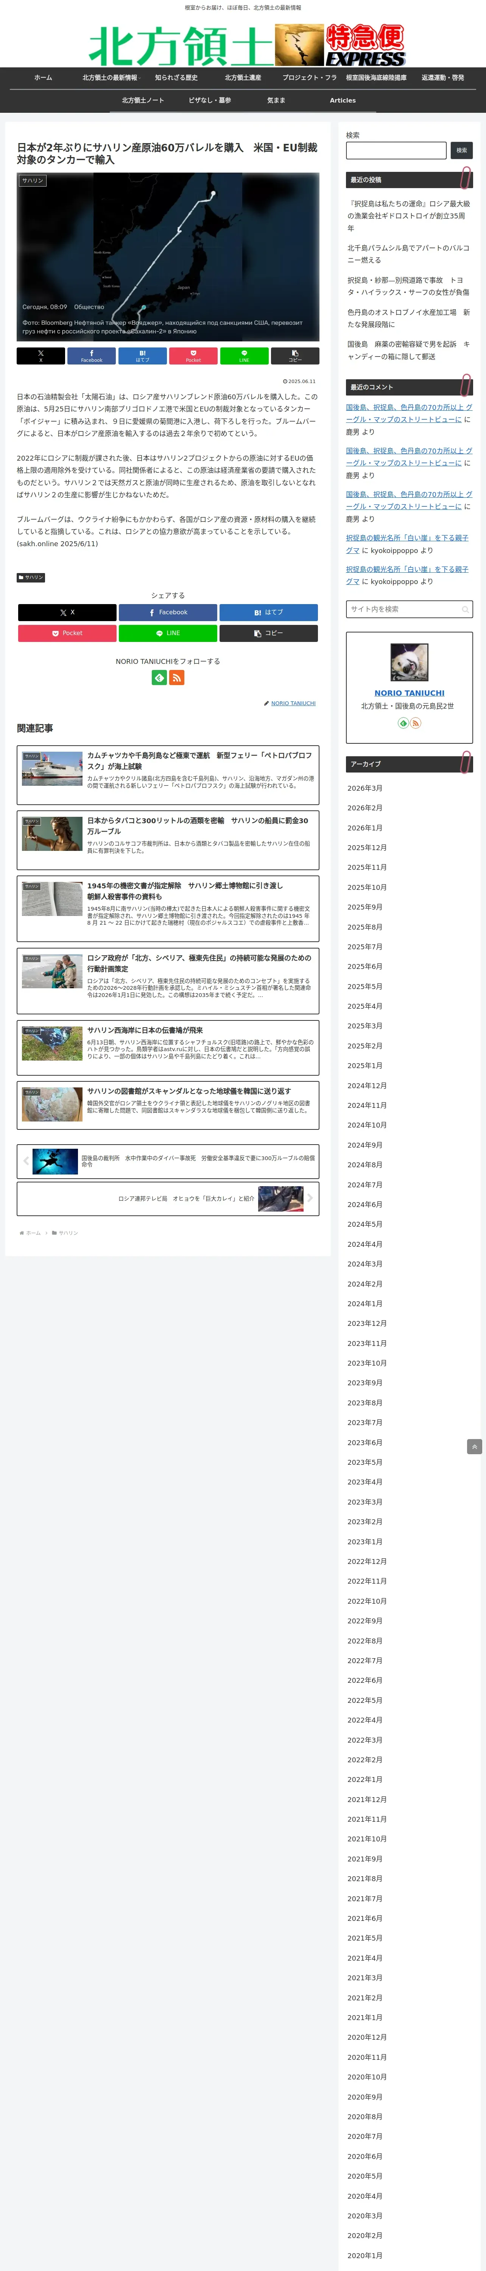Open related article about ペトロパブロフスク ferry

click(x=168, y=775)
